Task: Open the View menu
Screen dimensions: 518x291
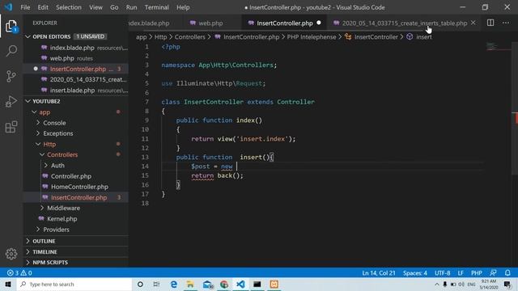Action: (x=96, y=7)
